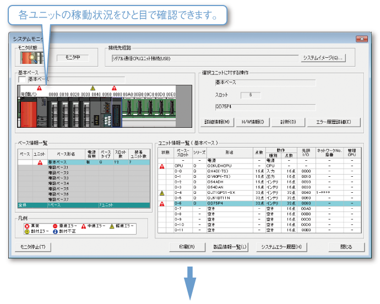
Task: Open 製品情報一覧(L) product information list
Action: (x=230, y=247)
